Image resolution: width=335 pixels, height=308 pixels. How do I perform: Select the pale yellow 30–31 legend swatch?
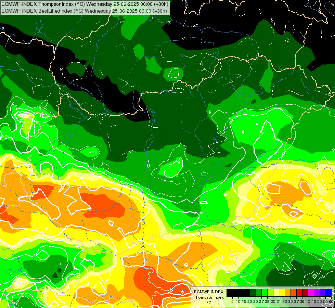[276, 293]
